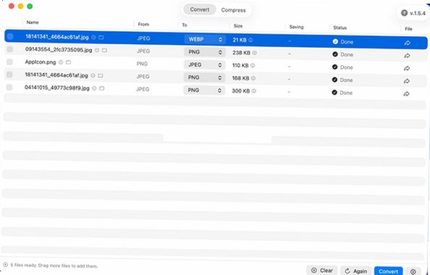Click the small circle icon beside AppIcon.png
The height and width of the screenshot is (275, 430).
pos(61,62)
